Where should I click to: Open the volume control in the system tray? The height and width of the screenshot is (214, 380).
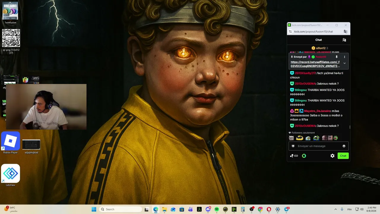click(362, 209)
